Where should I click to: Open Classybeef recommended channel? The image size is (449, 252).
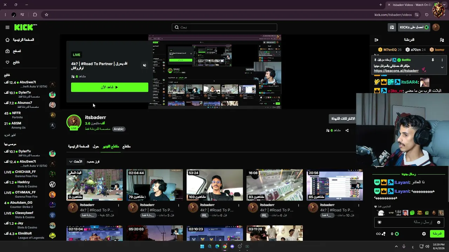click(30, 215)
